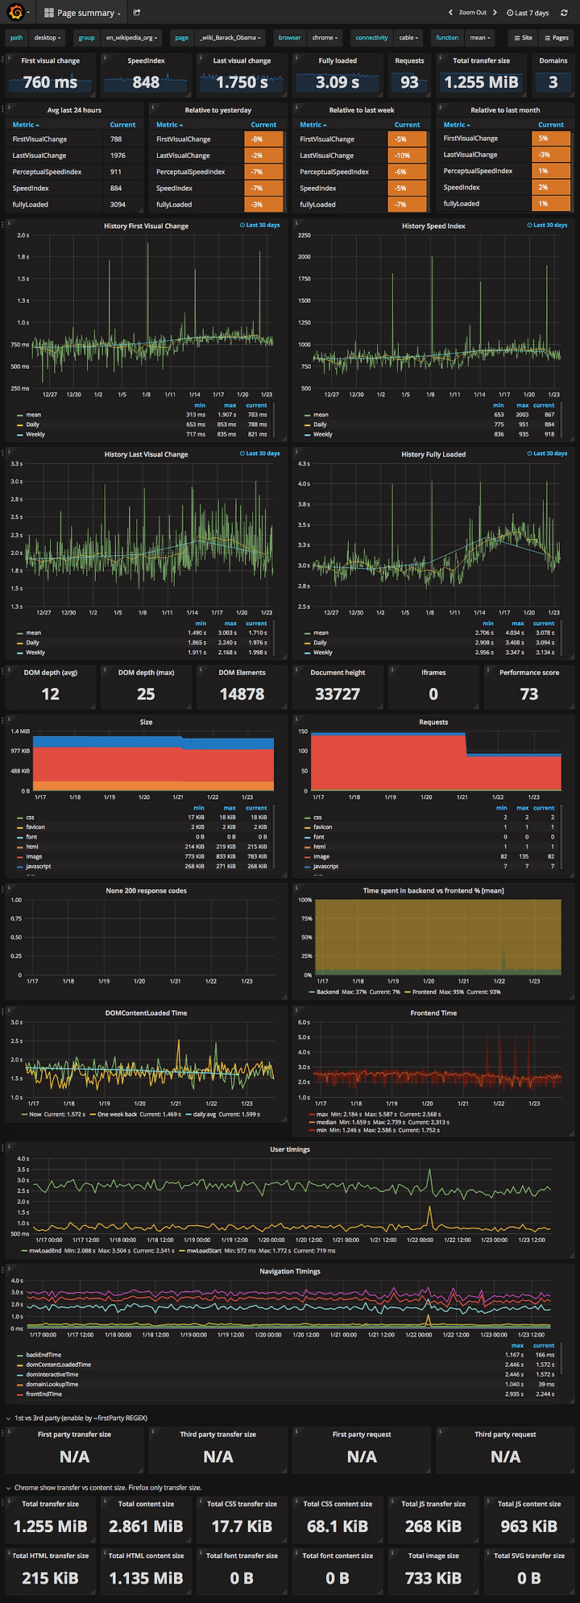Sort Relative to yesterday table by Metric

point(169,125)
